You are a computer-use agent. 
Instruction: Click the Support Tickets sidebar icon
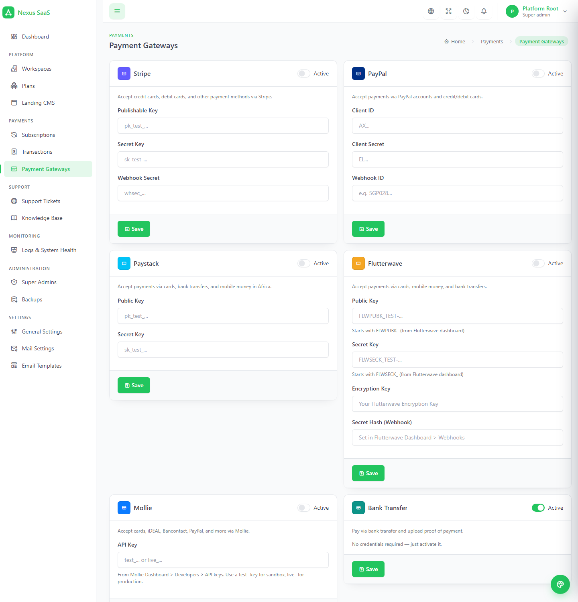click(14, 201)
